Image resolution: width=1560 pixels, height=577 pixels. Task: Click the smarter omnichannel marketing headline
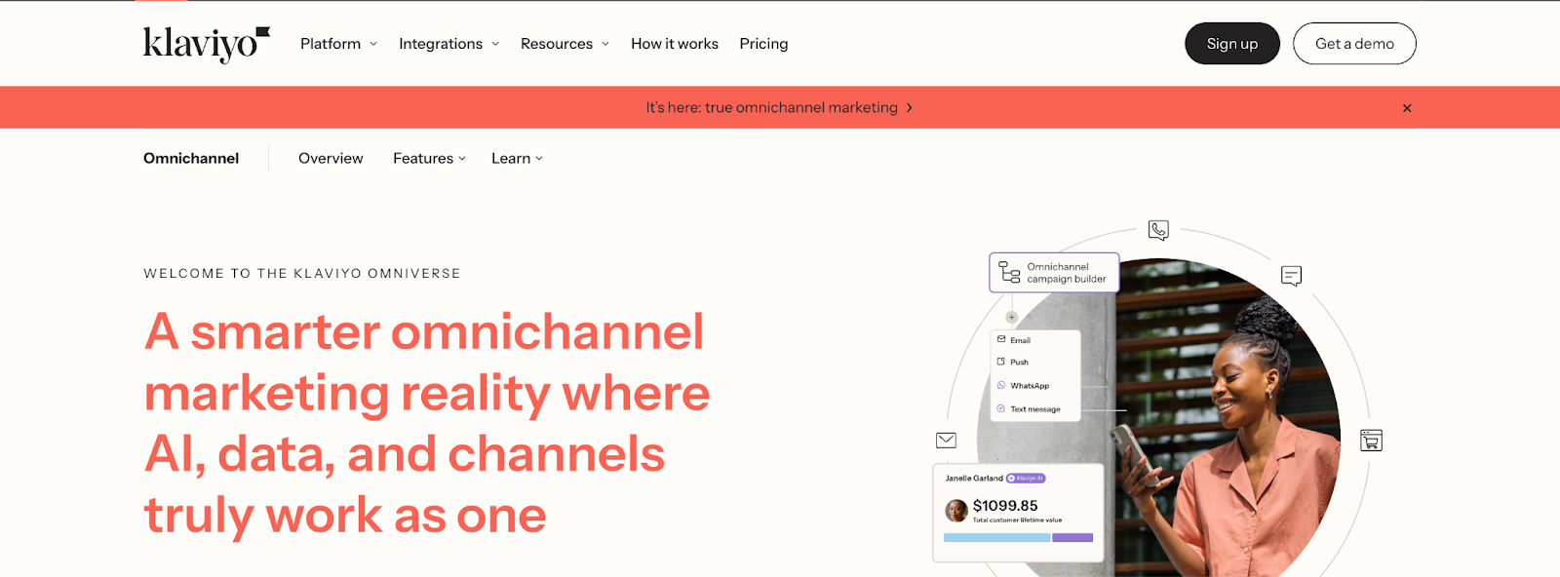427,423
